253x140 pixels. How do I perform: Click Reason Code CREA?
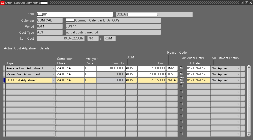click(172, 80)
